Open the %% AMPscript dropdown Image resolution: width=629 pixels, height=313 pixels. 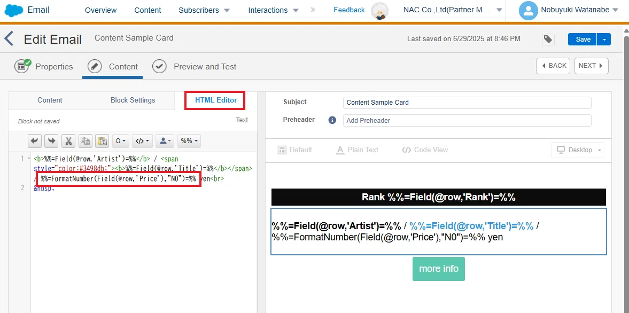(189, 141)
